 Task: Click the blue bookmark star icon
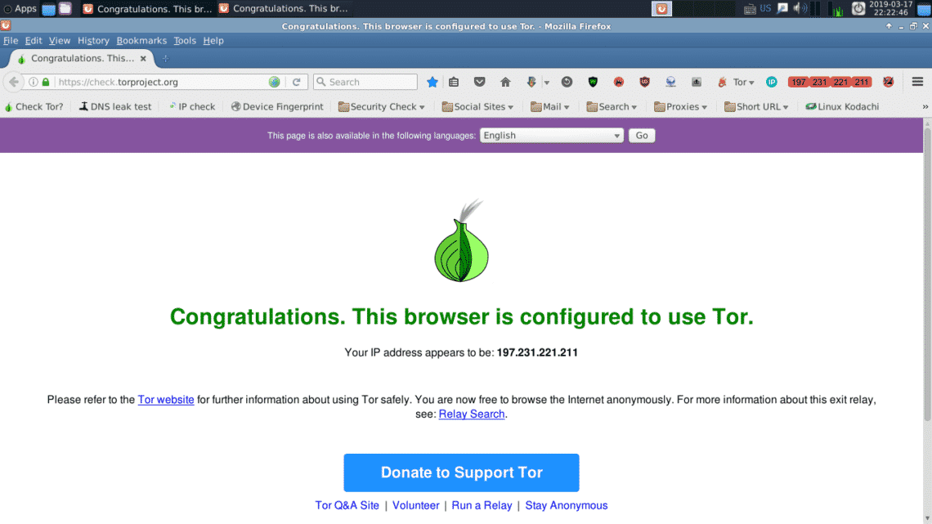point(432,82)
